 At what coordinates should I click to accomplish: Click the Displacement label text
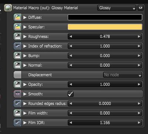pyautogui.click(x=40, y=75)
